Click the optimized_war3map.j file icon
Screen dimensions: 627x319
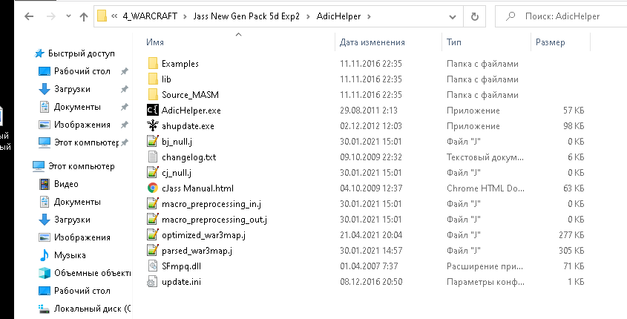point(153,235)
